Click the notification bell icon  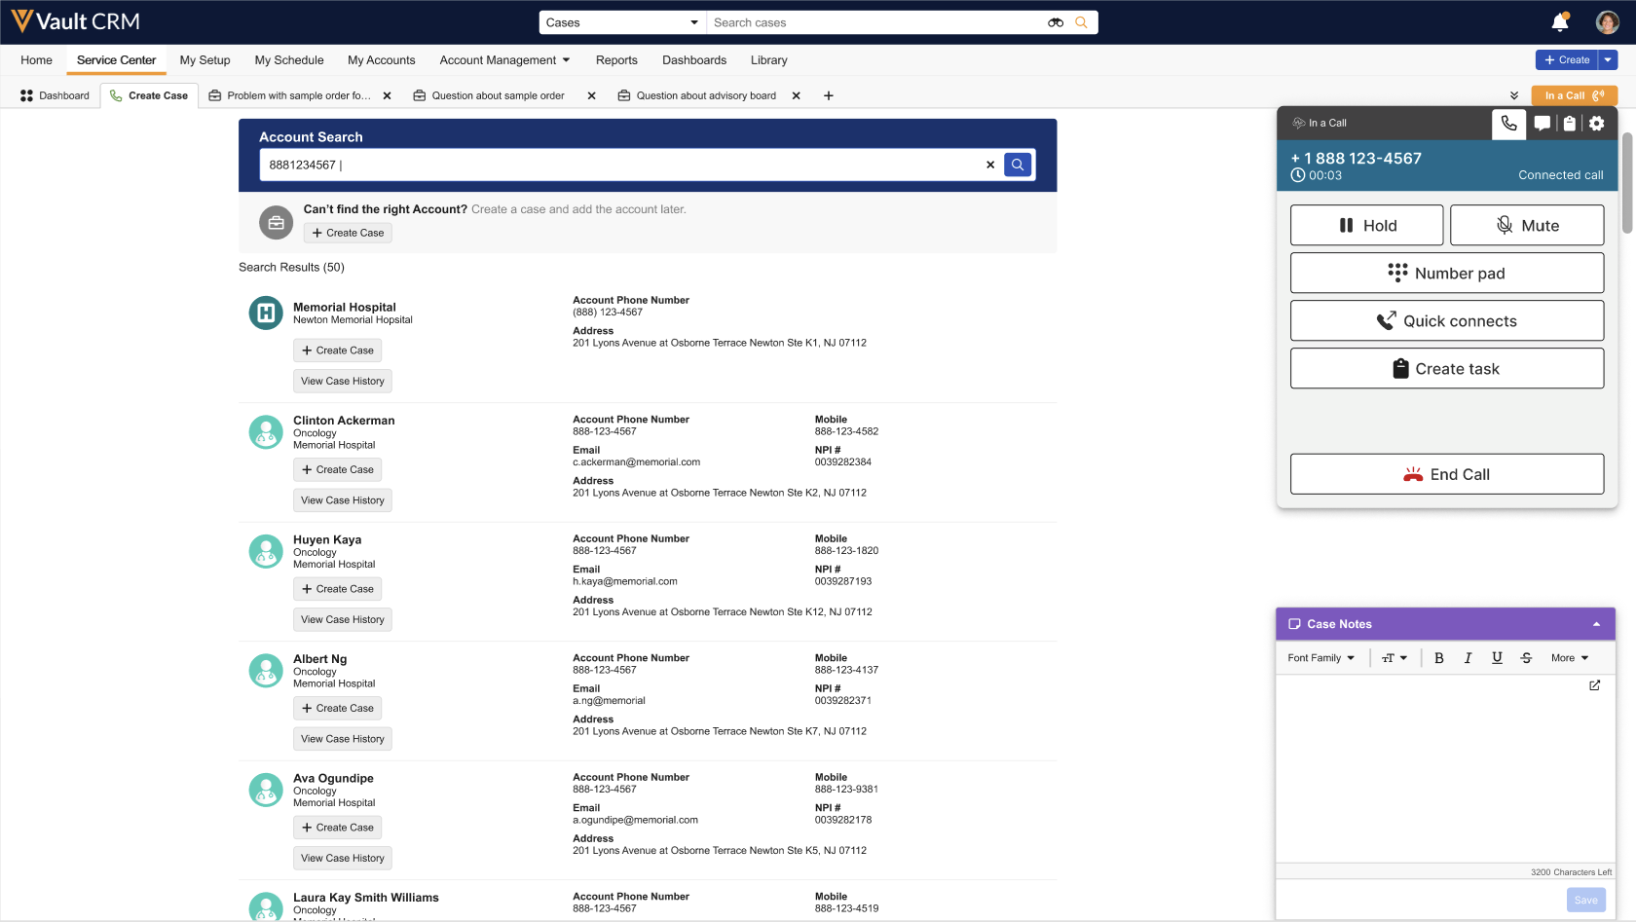point(1559,22)
